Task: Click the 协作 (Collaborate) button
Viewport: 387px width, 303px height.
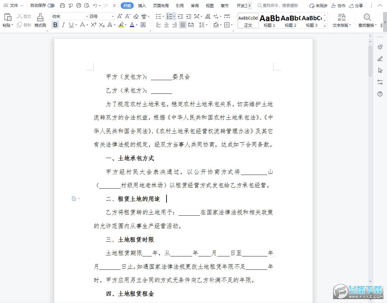Action: [338, 6]
